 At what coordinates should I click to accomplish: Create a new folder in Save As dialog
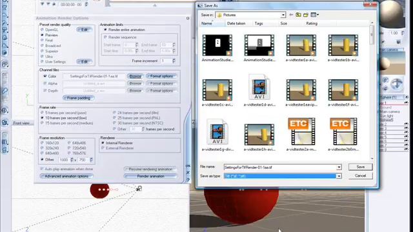(x=305, y=15)
